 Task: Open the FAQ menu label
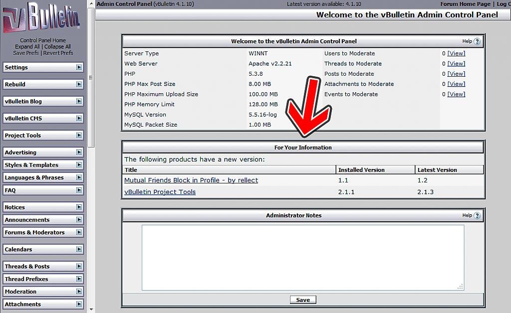[x=10, y=190]
